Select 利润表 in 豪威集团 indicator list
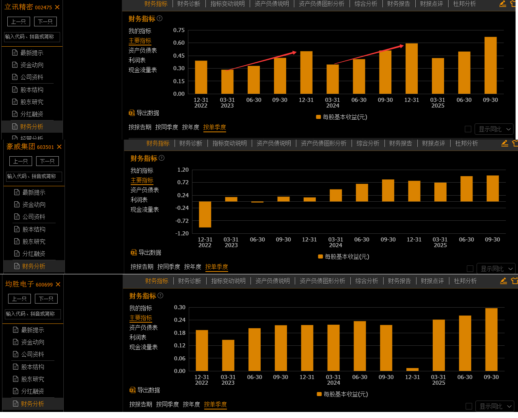Viewport: 518px width, 418px height. pos(139,200)
